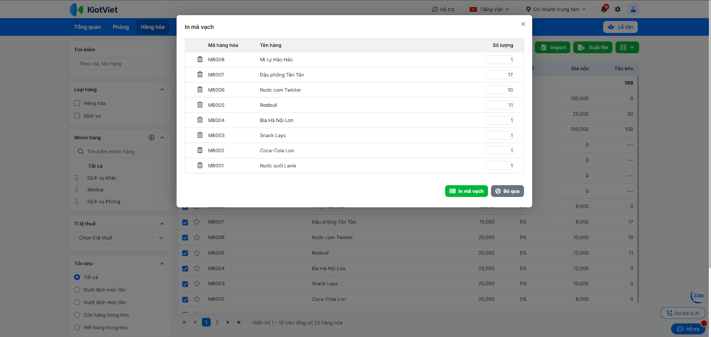Viewport: 711px width, 337px height.
Task: Add a new product group with plus icon
Action: click(152, 137)
